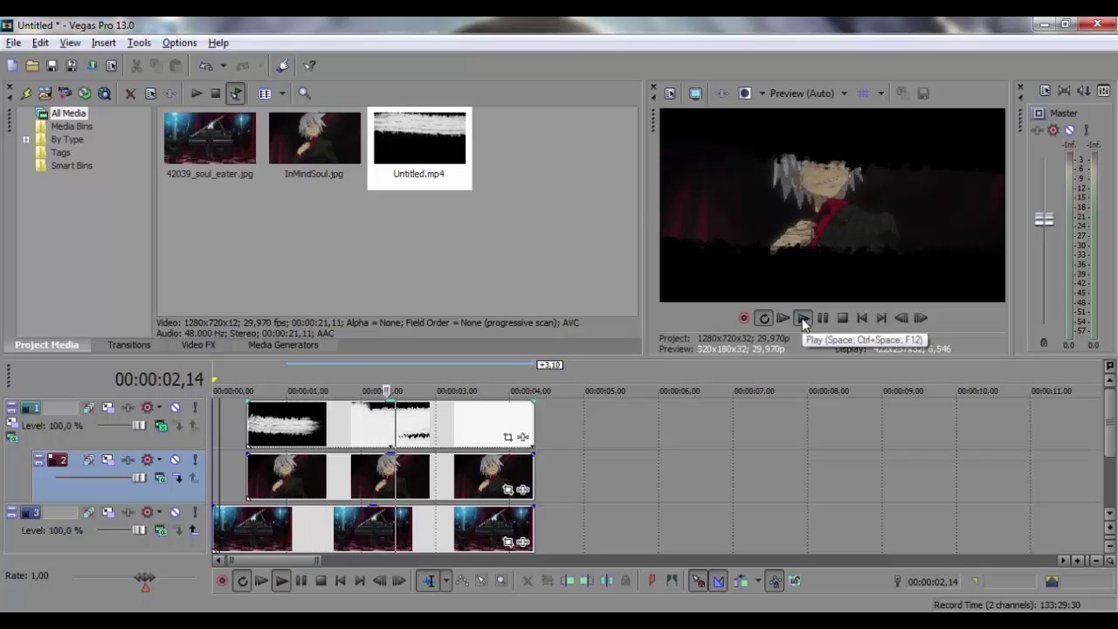Click the Cut scissors icon in the toolbar
This screenshot has height=629, width=1118.
tap(136, 66)
